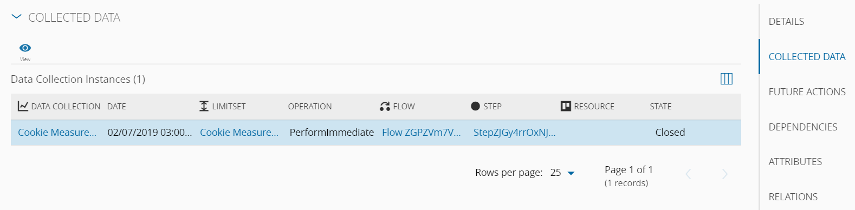Click the Flow column header icon
The image size is (855, 210).
click(x=385, y=106)
